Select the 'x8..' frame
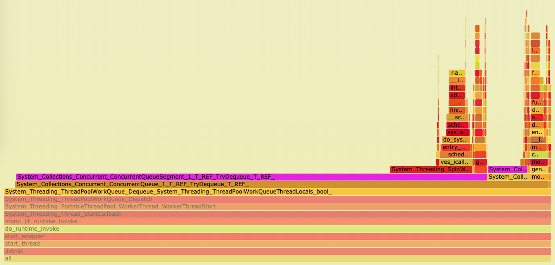The image size is (555, 265). click(x=457, y=95)
